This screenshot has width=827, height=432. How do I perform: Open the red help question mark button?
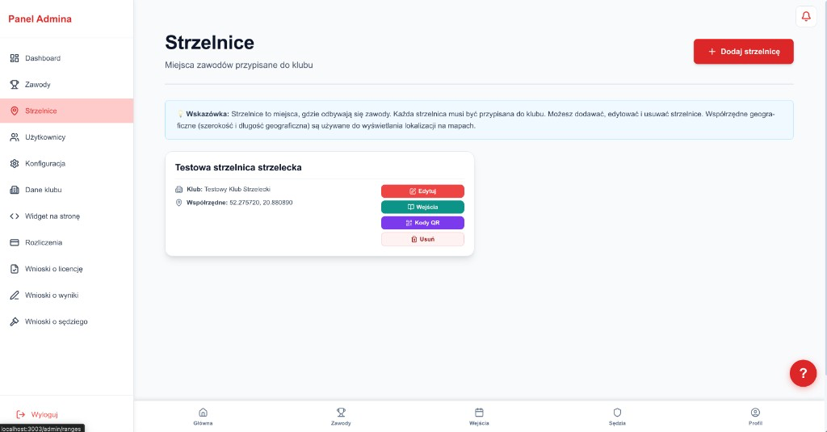pyautogui.click(x=802, y=373)
